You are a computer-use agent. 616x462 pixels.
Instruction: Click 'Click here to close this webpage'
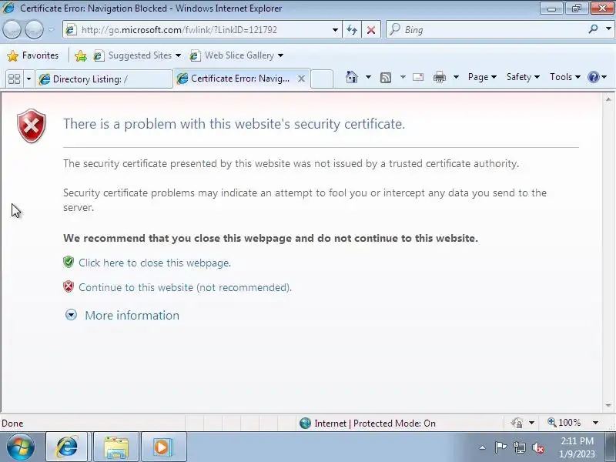click(x=155, y=263)
